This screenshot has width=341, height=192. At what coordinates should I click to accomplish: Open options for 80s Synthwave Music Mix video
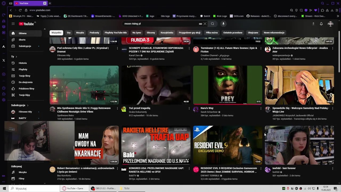[117, 108]
